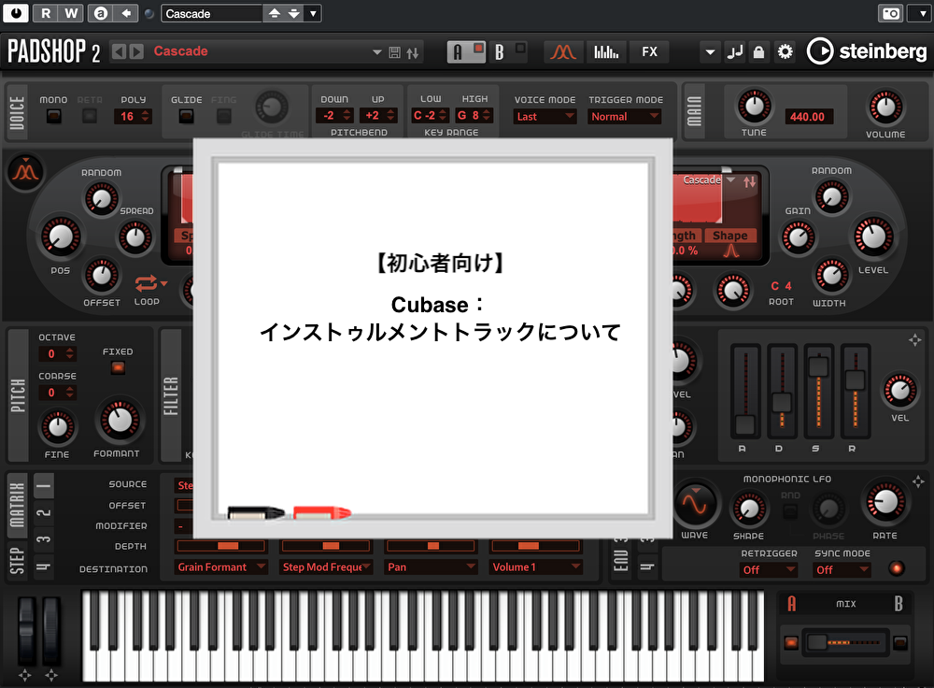The width and height of the screenshot is (934, 688).
Task: Go to the previous Padshop preset
Action: click(120, 51)
